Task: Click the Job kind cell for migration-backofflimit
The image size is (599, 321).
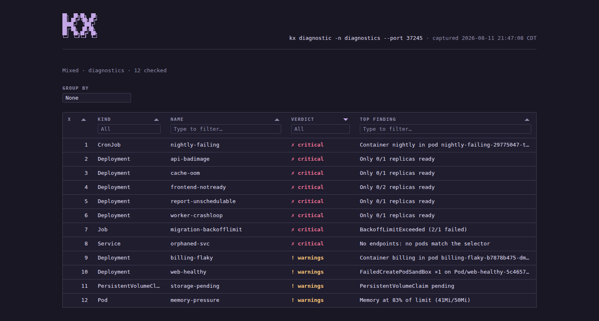Action: coord(103,230)
